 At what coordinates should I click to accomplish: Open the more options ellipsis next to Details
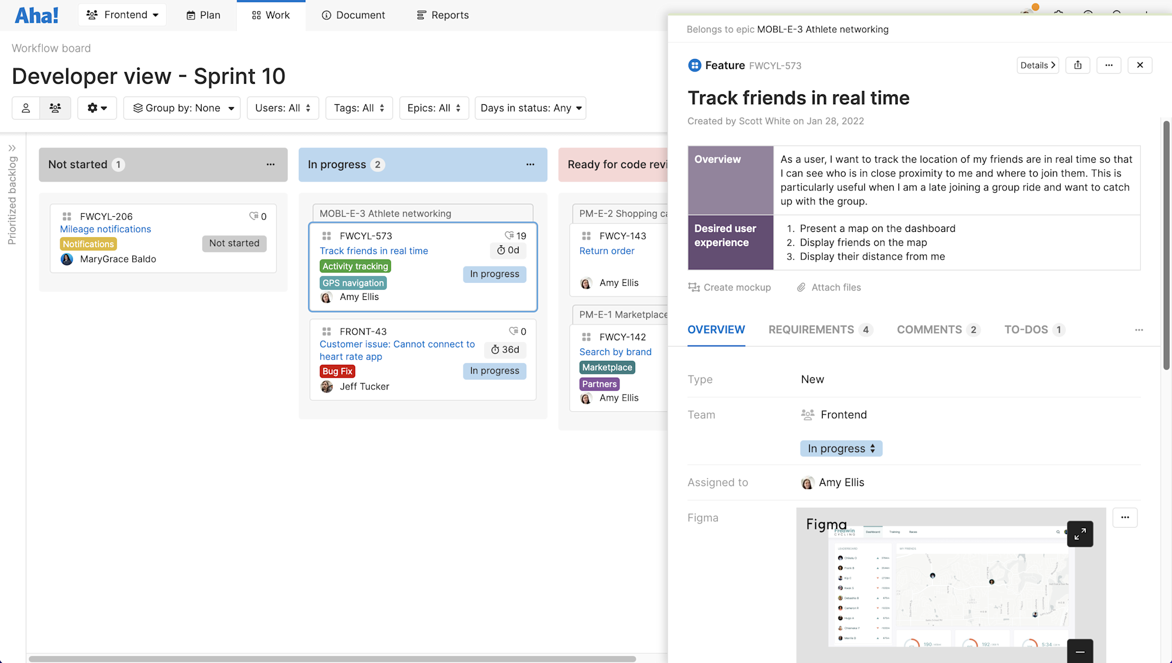click(x=1109, y=65)
